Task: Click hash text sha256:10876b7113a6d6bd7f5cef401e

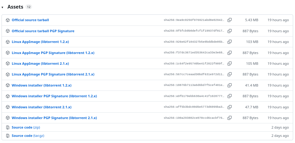Action: coord(194,85)
